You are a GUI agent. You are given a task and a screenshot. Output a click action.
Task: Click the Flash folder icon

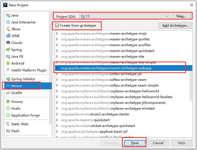(8, 131)
